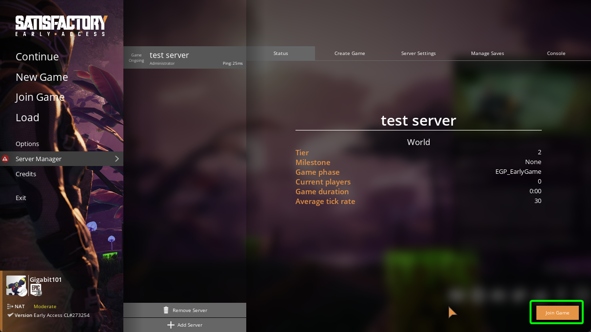Viewport: 591px width, 332px height.
Task: Click the Remove Server button
Action: [x=185, y=310]
